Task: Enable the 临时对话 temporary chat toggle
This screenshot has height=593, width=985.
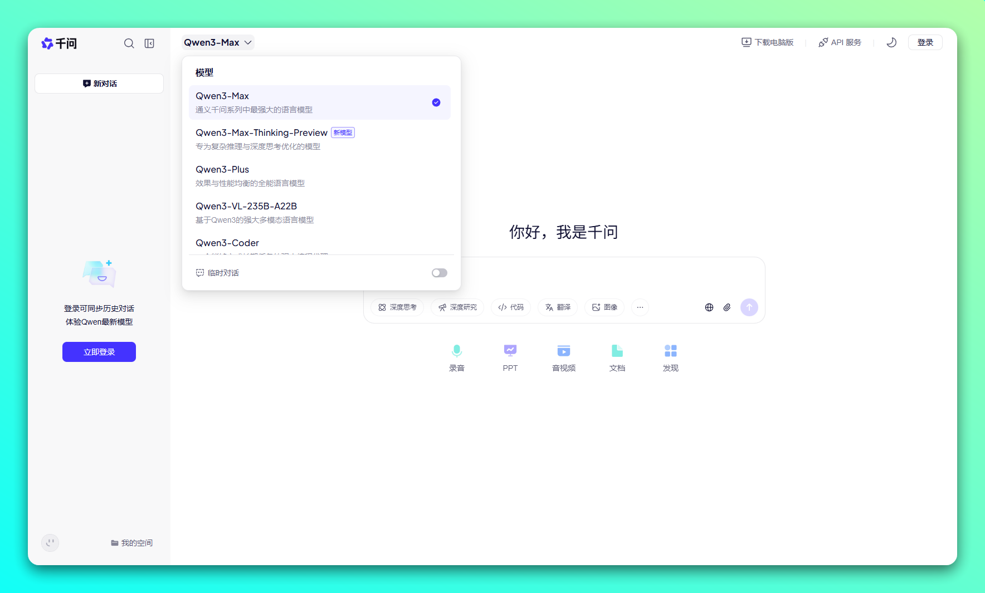Action: click(x=439, y=273)
